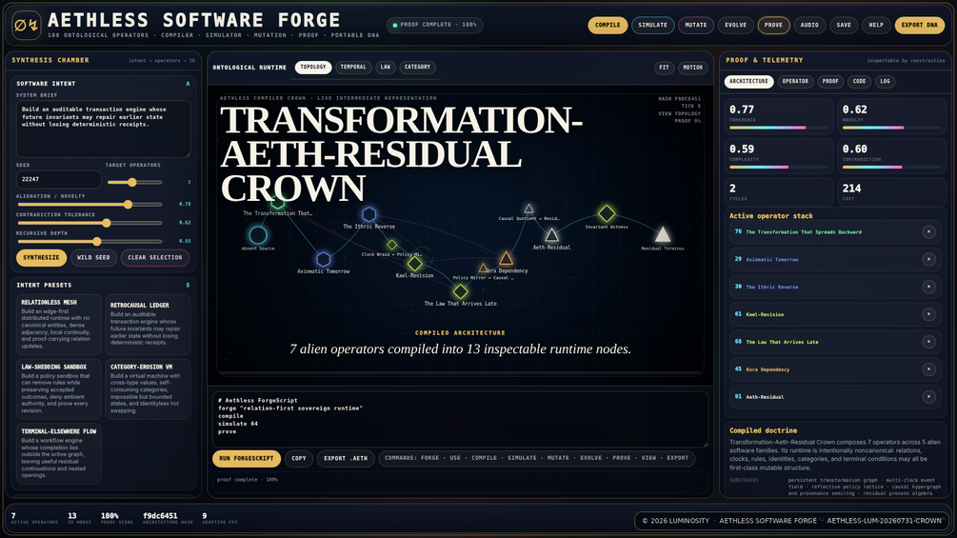This screenshot has width=957, height=538.
Task: Click the Wild Seed button
Action: point(93,257)
